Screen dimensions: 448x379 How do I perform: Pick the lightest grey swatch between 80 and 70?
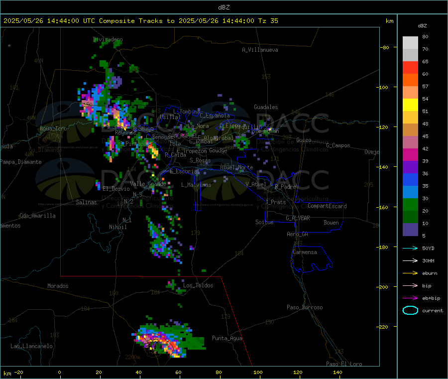pos(410,43)
